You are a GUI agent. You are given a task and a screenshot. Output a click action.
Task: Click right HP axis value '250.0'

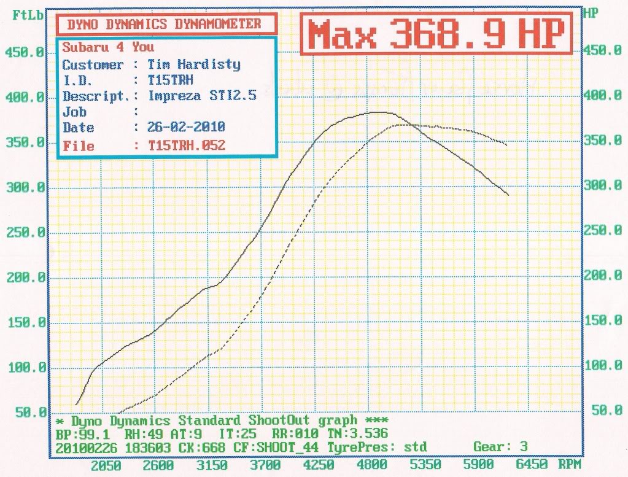coord(603,230)
